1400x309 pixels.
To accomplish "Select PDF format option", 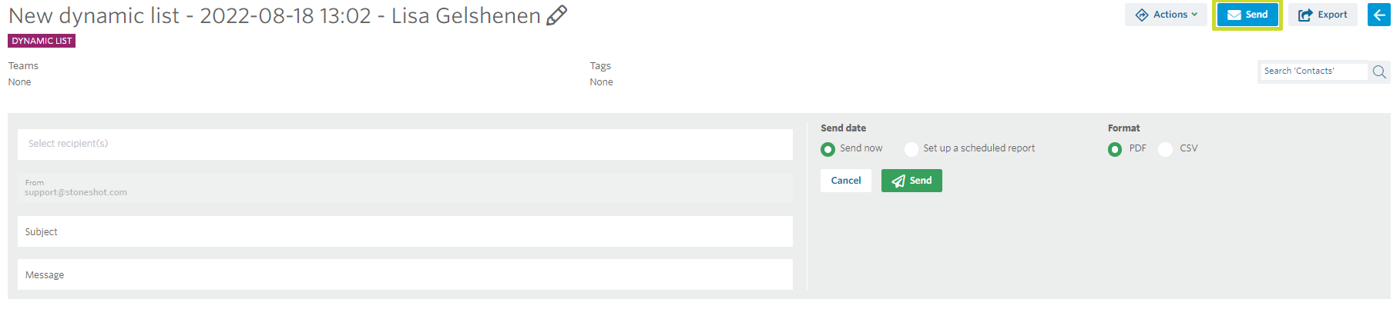I will click(x=1115, y=149).
